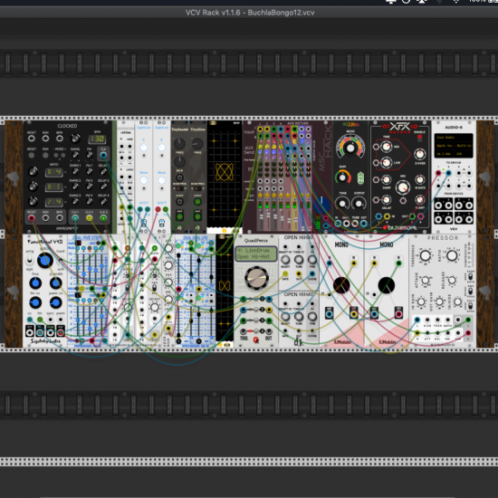
Task: Click the green tube icon on the Vult module
Action: point(360,177)
